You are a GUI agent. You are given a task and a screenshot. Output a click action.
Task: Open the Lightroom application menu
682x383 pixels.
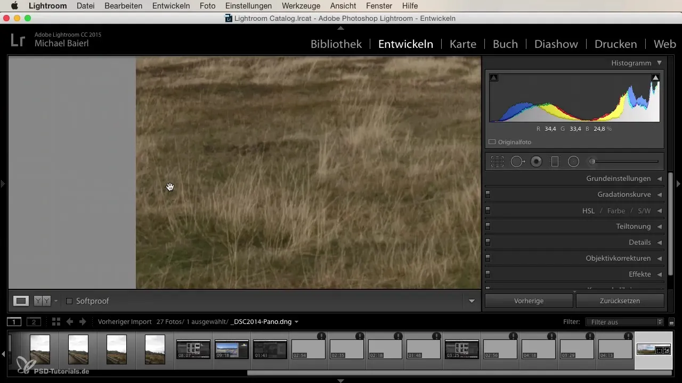[x=48, y=6]
